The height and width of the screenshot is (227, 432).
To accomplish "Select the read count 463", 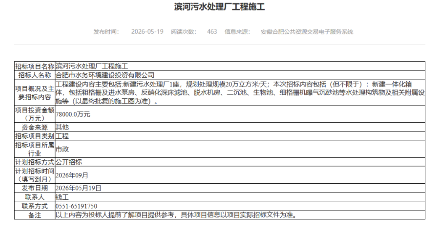I will coord(212,32).
